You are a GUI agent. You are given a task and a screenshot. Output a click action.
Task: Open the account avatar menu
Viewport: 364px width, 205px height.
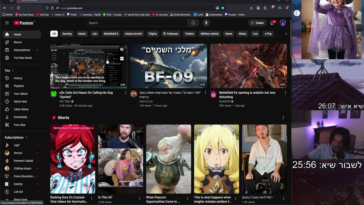click(283, 23)
